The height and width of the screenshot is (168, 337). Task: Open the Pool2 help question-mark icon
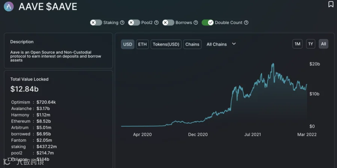pyautogui.click(x=157, y=22)
